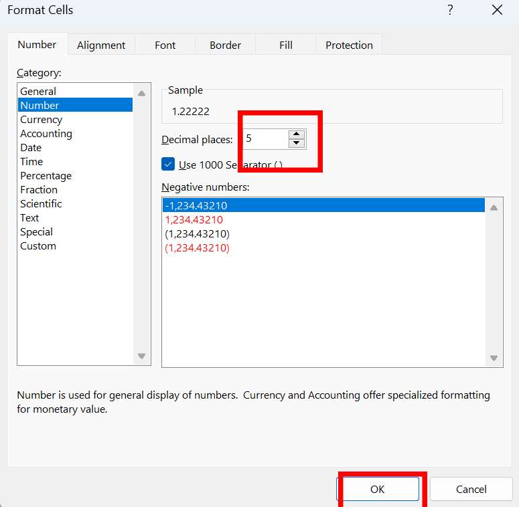
Task: Click Category list scroll down arrow
Action: (x=142, y=356)
